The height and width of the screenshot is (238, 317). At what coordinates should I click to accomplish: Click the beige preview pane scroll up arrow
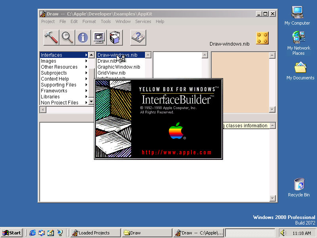coord(272,56)
